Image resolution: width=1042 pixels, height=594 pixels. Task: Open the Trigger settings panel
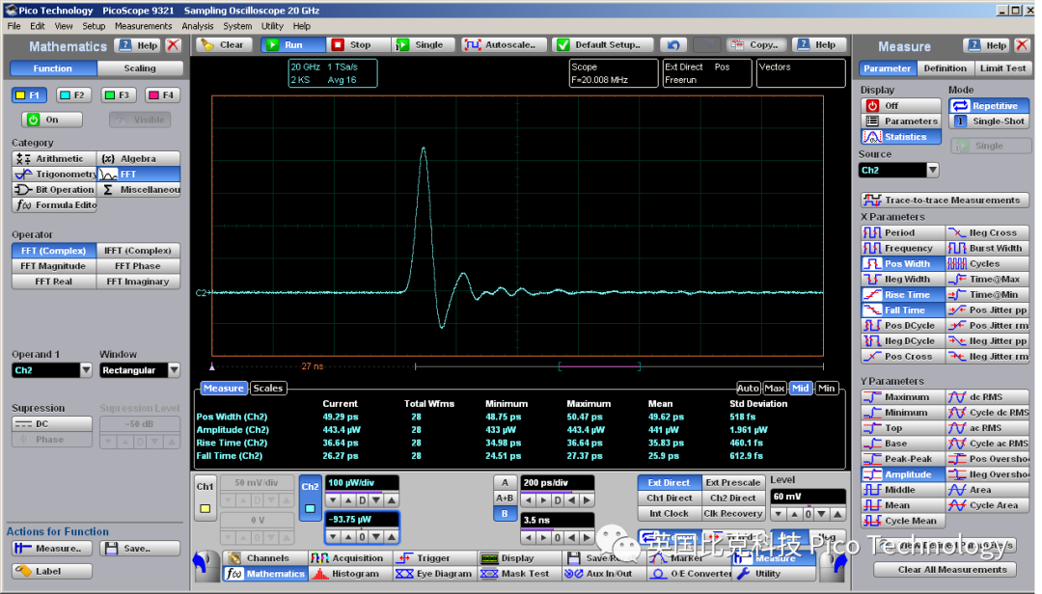tap(434, 557)
